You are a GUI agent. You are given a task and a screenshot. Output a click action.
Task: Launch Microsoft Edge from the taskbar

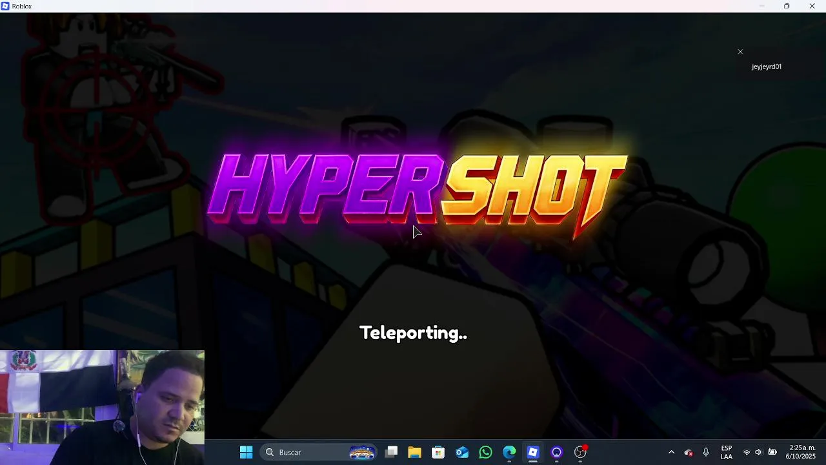(x=509, y=452)
